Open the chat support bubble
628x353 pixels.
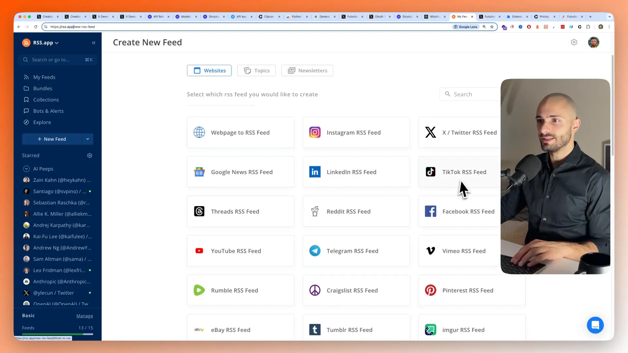(595, 325)
